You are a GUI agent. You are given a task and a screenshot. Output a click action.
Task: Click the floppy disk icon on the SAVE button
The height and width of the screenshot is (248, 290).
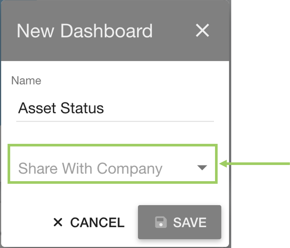pyautogui.click(x=161, y=222)
